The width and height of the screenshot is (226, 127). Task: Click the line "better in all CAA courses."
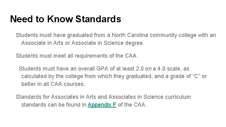click(x=53, y=84)
